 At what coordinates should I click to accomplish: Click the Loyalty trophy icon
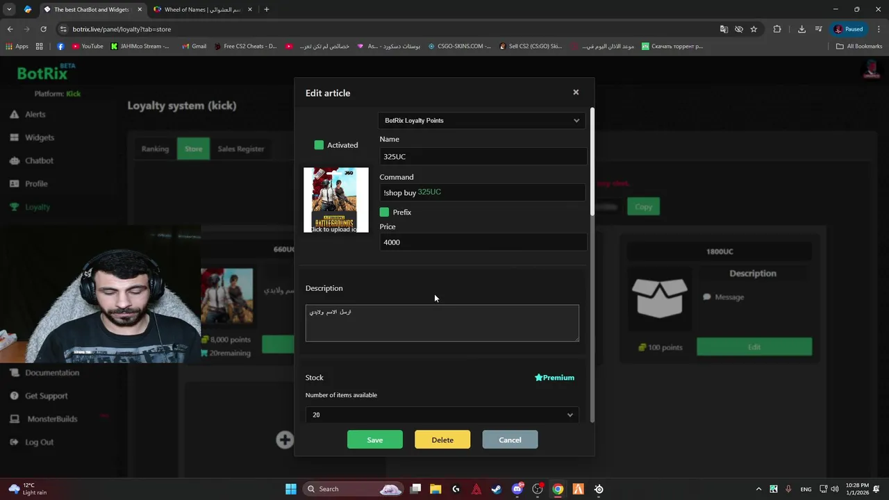(14, 207)
